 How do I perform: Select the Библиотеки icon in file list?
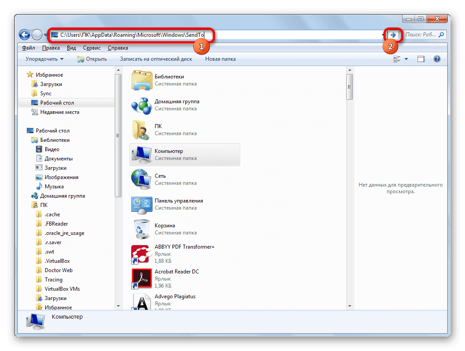[x=142, y=80]
